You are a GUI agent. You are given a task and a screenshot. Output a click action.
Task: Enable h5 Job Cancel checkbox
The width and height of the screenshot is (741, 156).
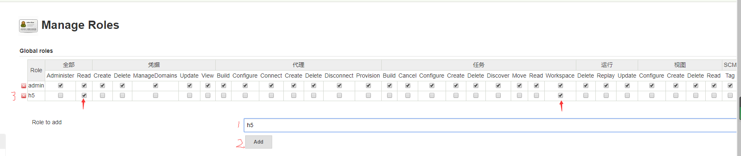click(408, 95)
